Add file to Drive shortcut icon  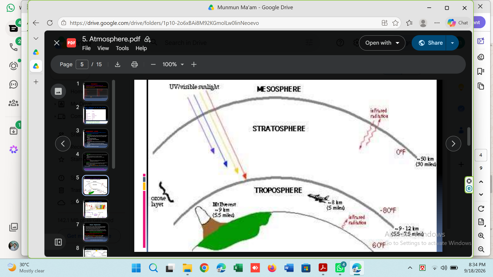click(x=147, y=39)
